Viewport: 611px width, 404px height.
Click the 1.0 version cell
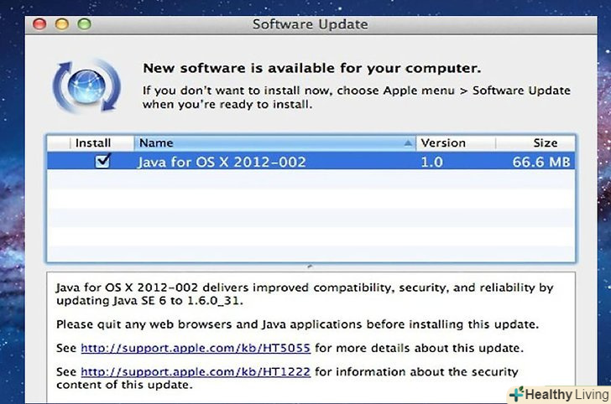[x=433, y=162]
